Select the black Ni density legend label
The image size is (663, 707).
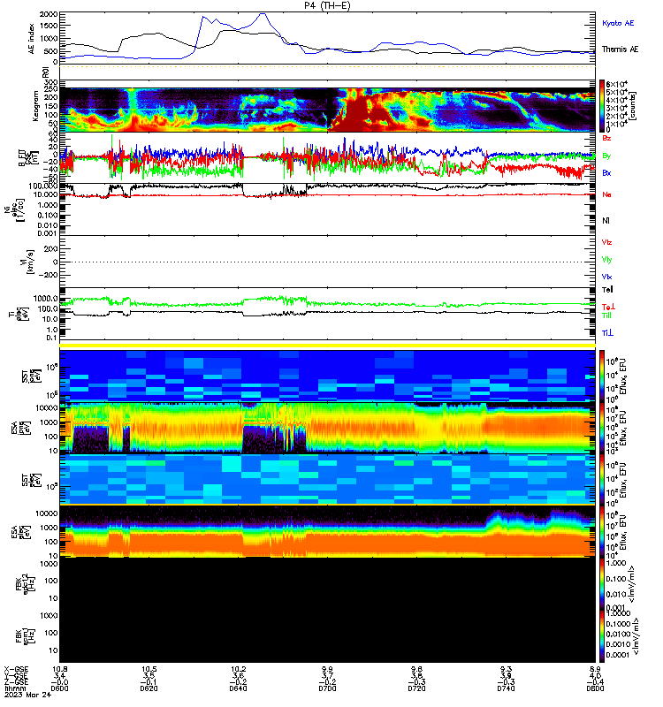606,220
